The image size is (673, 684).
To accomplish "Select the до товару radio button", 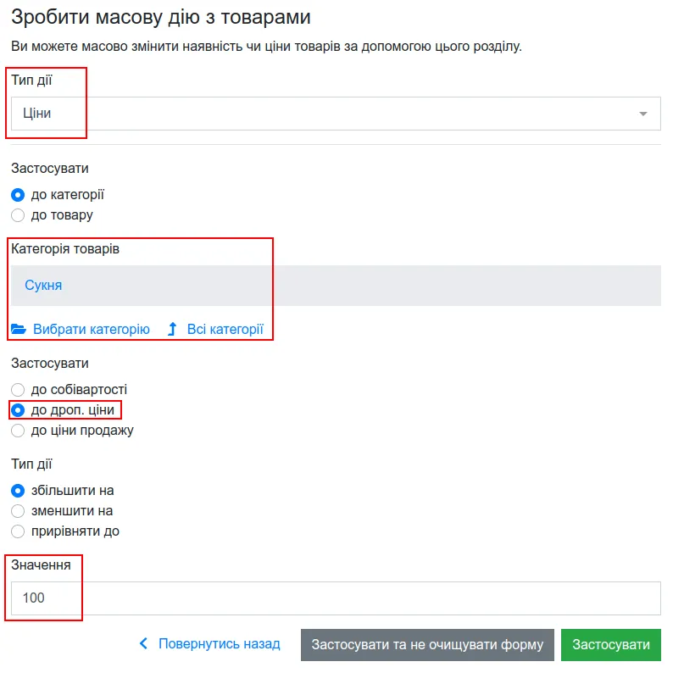I will coord(18,215).
